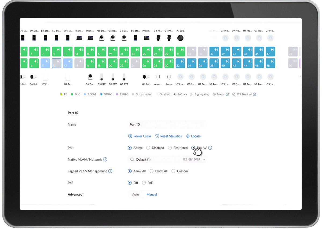Select the Manual advanced tab

(x=152, y=194)
